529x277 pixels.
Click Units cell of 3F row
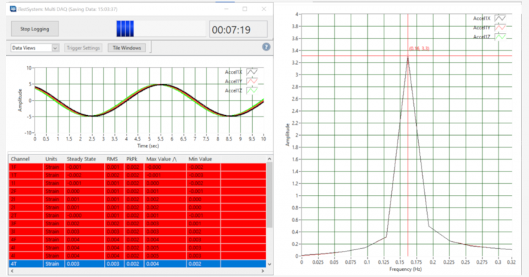[x=54, y=223]
